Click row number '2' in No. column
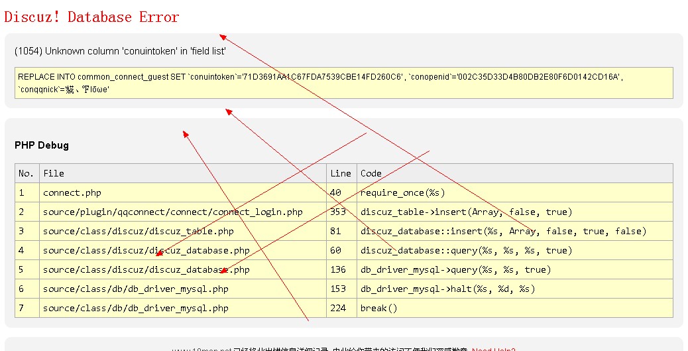The width and height of the screenshot is (688, 351). click(x=27, y=212)
